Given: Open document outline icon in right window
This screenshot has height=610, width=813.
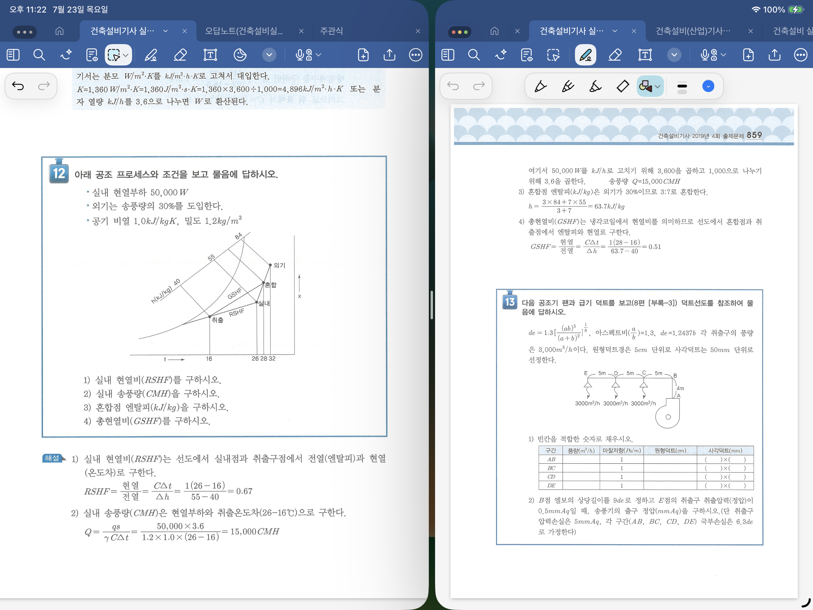Looking at the screenshot, I should tap(527, 55).
